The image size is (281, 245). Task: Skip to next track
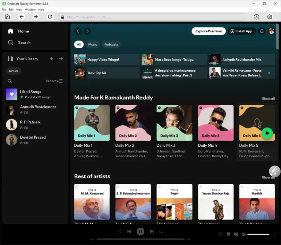[152, 231]
